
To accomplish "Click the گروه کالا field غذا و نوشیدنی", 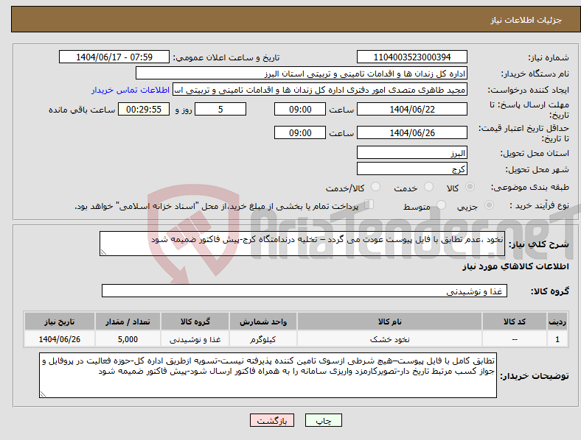I will pyautogui.click(x=305, y=291).
